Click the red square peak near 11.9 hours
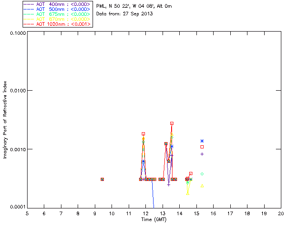Viewport: 289px width, 231px height. click(x=144, y=134)
